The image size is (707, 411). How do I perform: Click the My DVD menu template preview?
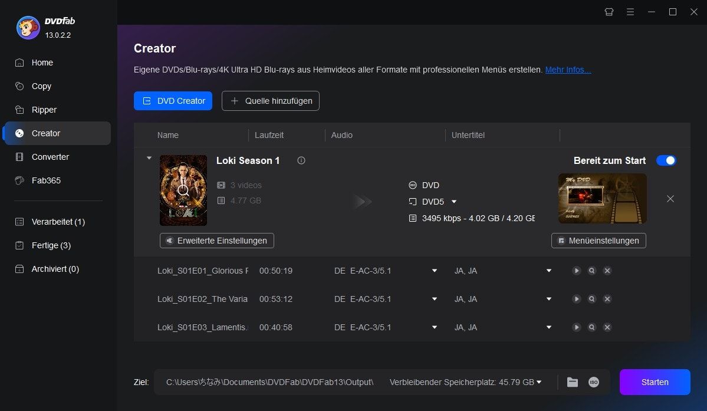pyautogui.click(x=603, y=199)
